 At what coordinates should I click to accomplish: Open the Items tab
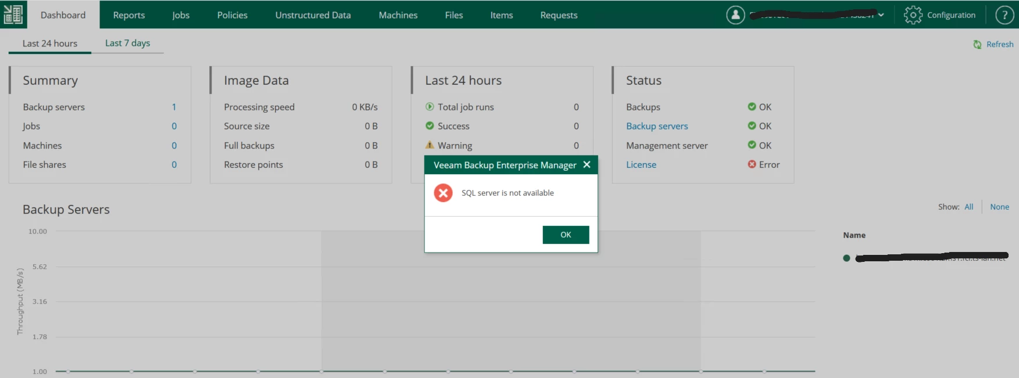click(502, 15)
